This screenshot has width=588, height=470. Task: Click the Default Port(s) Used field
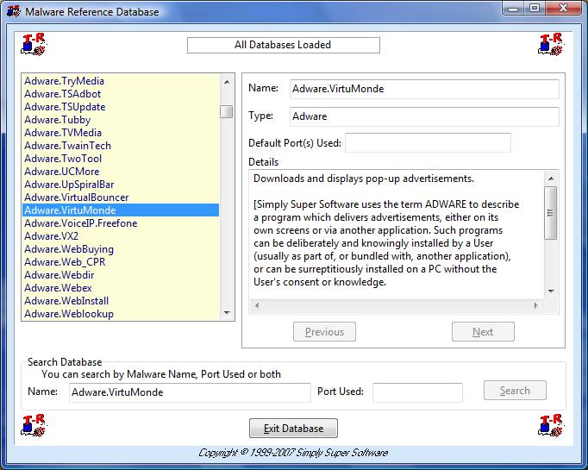click(x=428, y=142)
